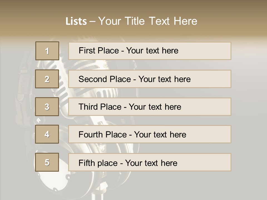Click the number 5 box
Image resolution: width=267 pixels, height=200 pixels.
click(47, 162)
